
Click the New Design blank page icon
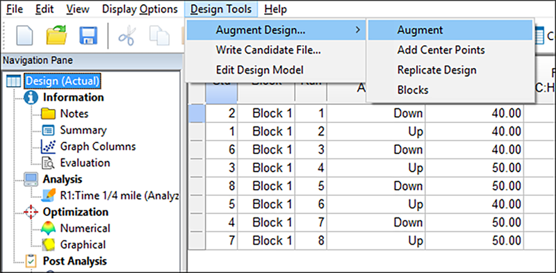click(25, 35)
